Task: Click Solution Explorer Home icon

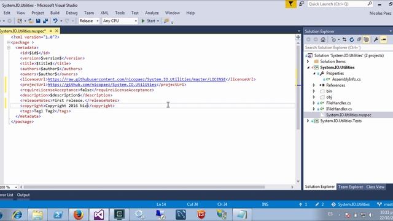Action: (x=323, y=39)
